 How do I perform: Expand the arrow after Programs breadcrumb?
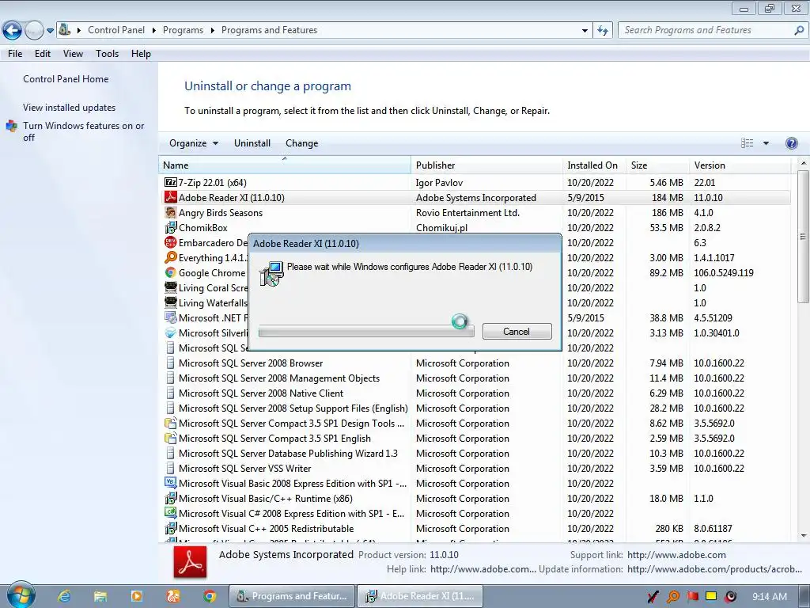pyautogui.click(x=212, y=31)
